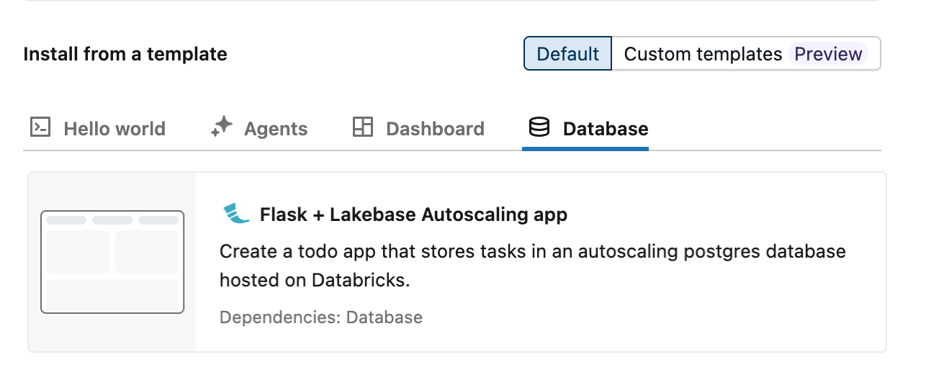Open the Hello world tab
926x370 pixels.
point(114,129)
